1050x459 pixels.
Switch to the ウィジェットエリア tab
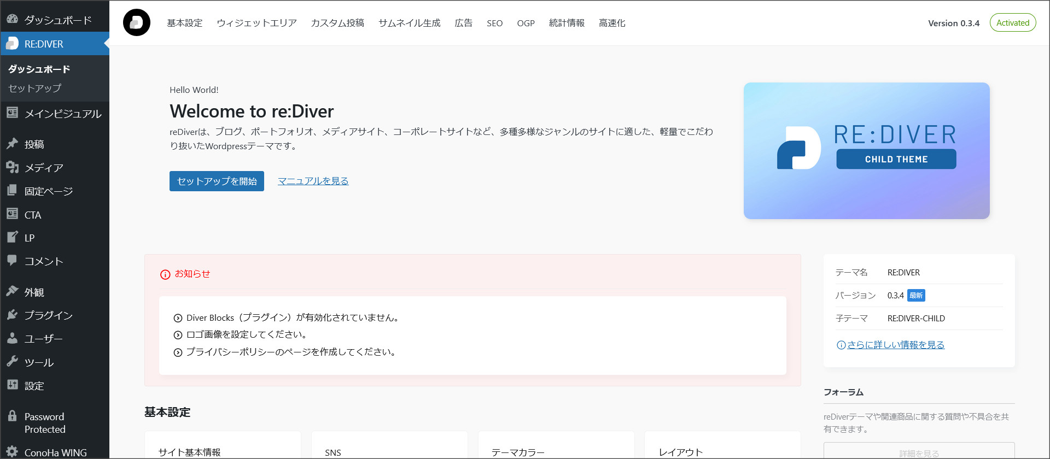[x=256, y=23]
